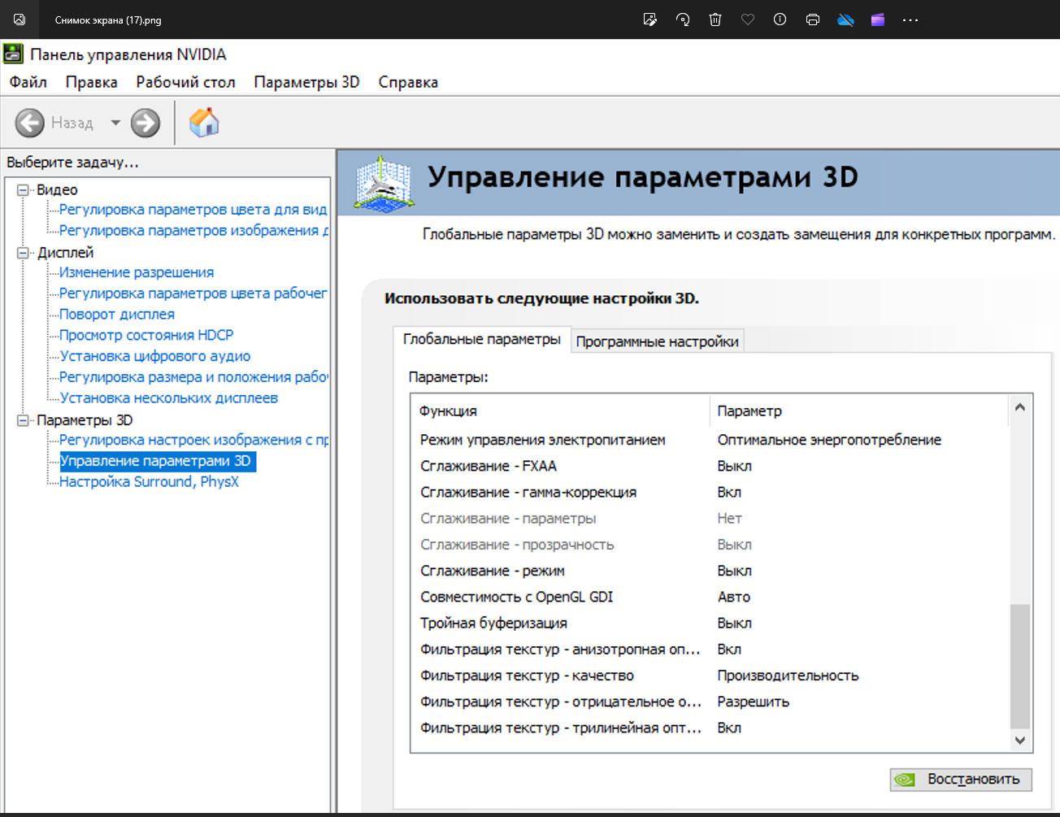Screen dimensions: 1060x817
Task: Click the OneDrive cloud icon in the Photos toolbar
Action: point(845,20)
